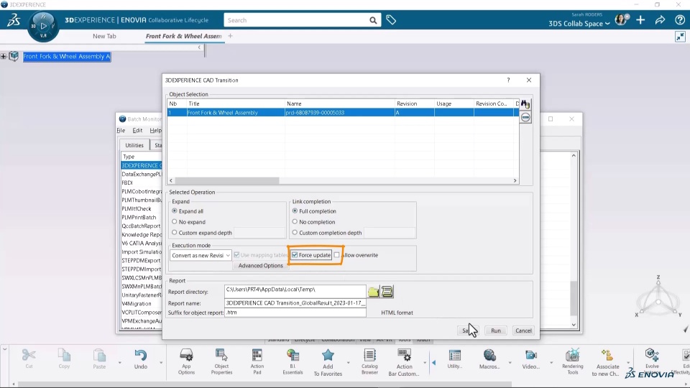Screen dimensions: 690x388
Task: Click the Object Selection horizontal scrollbar
Action: pyautogui.click(x=227, y=181)
